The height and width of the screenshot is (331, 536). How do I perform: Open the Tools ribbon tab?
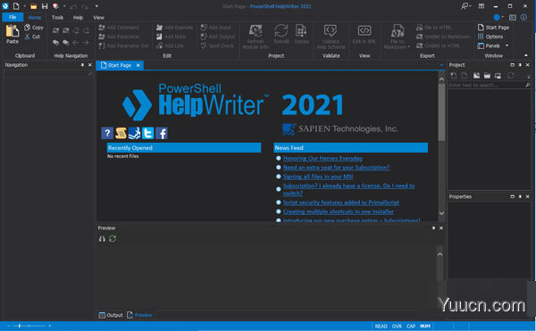57,18
